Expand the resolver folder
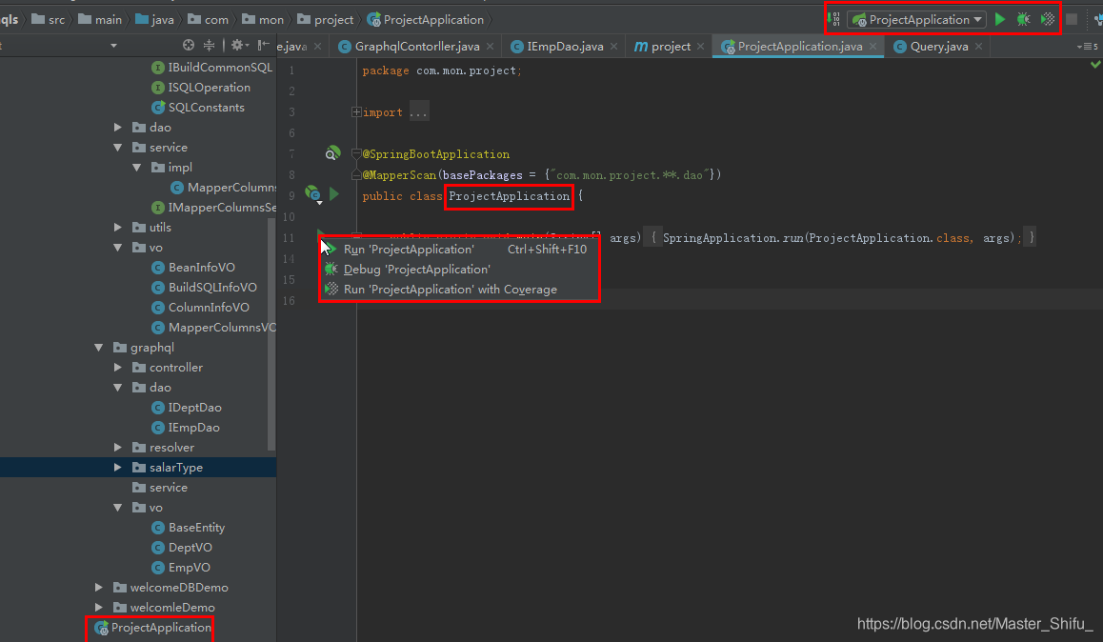The image size is (1103, 642). click(x=117, y=448)
